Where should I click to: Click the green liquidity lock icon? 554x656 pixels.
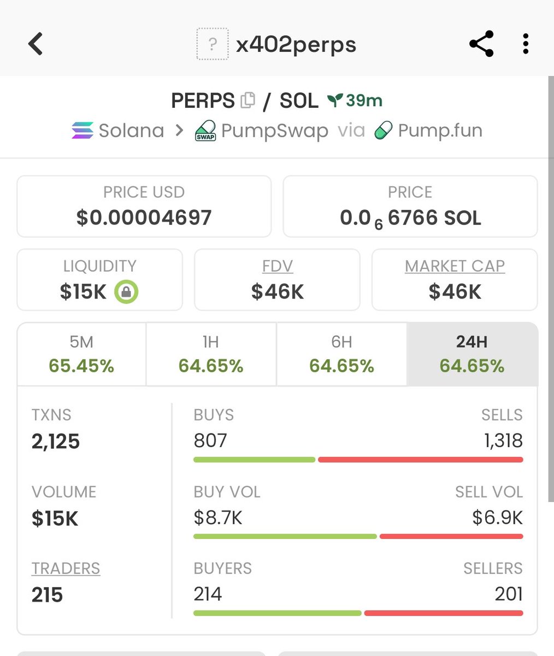126,292
